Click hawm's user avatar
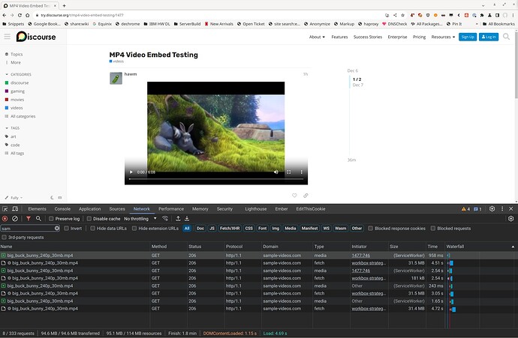This screenshot has width=518, height=338. pos(116,79)
